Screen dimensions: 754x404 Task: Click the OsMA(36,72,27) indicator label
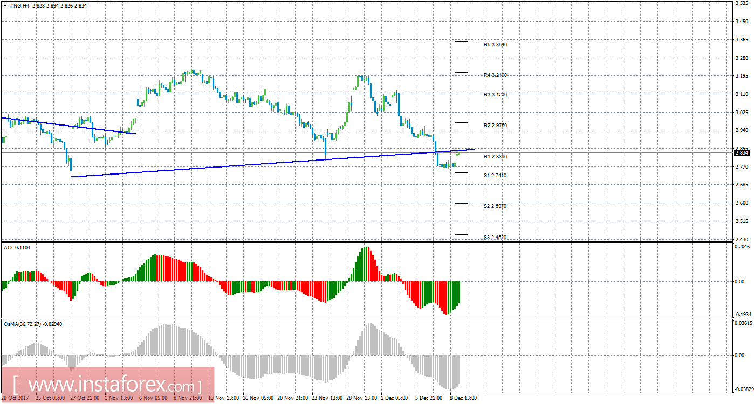click(32, 324)
